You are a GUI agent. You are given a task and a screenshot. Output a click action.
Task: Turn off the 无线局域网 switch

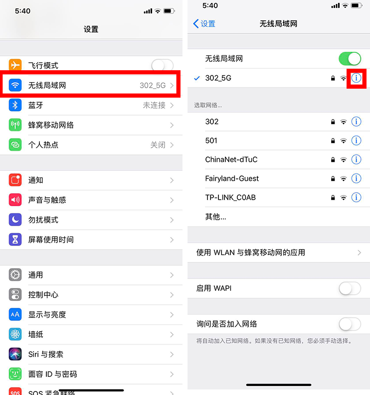350,59
